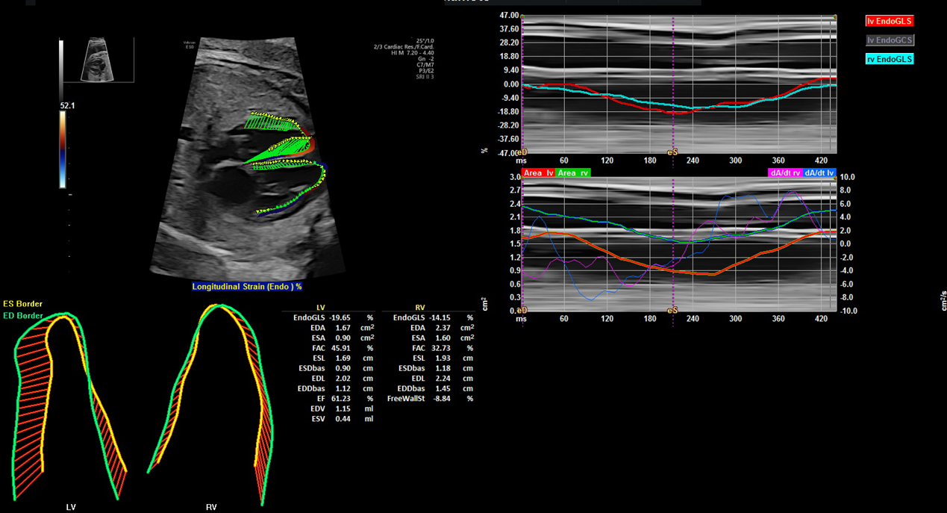Open the Longitudinal Strain (Endo) % selector
Image resolution: width=947 pixels, height=513 pixels.
(246, 287)
